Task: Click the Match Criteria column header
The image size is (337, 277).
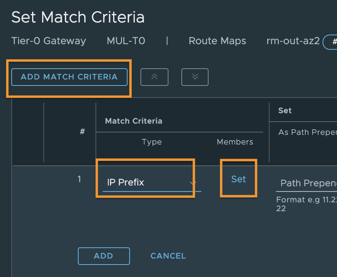Action: click(x=134, y=121)
